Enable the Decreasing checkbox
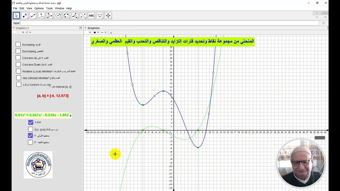 click(x=18, y=51)
